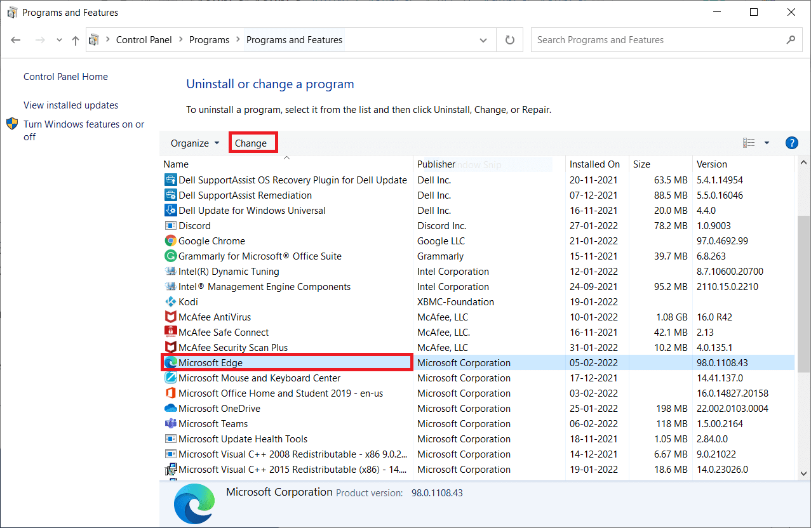Click Dell SupportAssist OS Recovery Plugin icon
The height and width of the screenshot is (528, 811).
pyautogui.click(x=170, y=180)
